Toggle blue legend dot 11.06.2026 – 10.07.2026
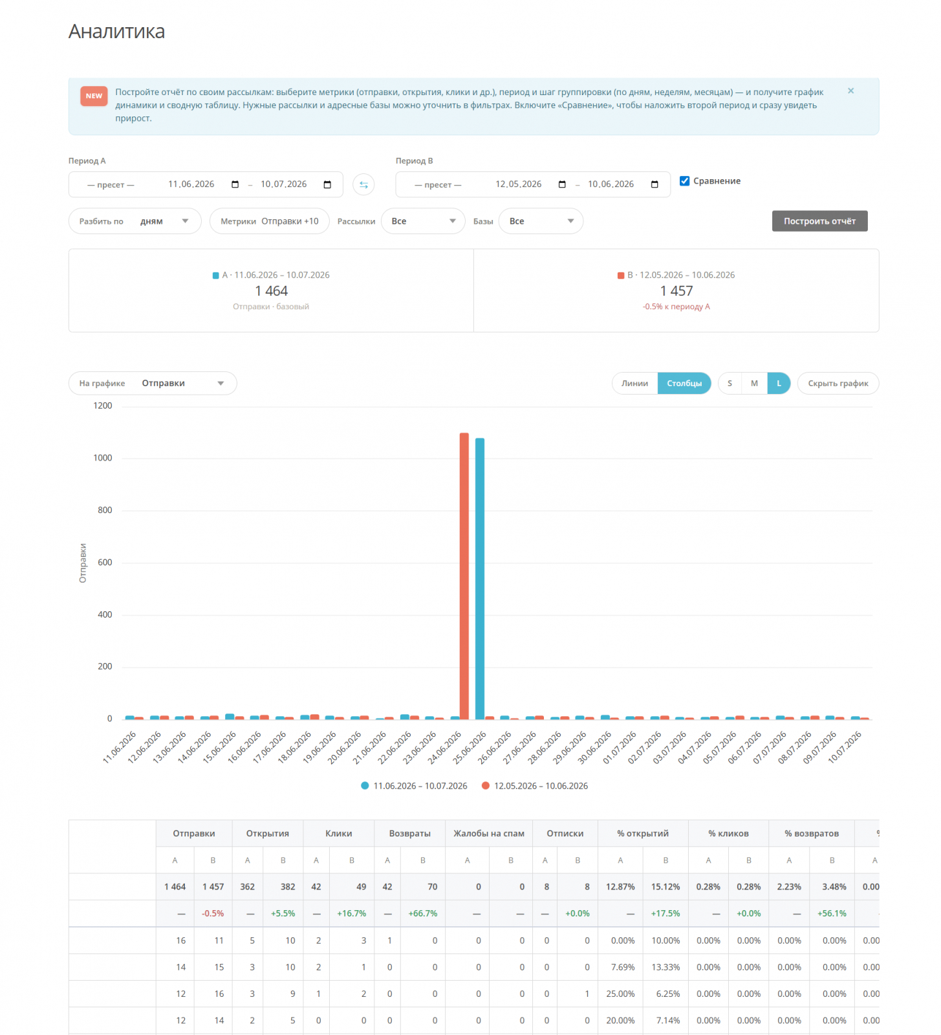941x1035 pixels. pos(365,786)
